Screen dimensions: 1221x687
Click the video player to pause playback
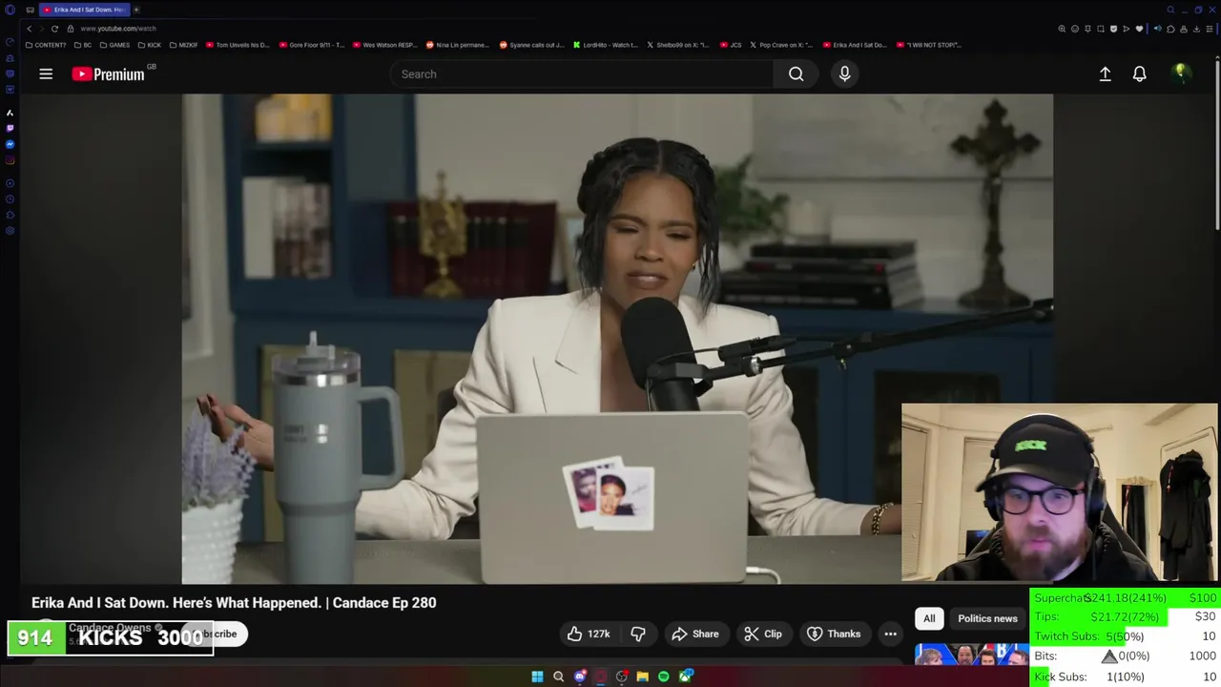[617, 339]
